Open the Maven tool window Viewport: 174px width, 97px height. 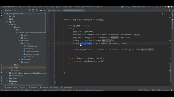[173, 13]
